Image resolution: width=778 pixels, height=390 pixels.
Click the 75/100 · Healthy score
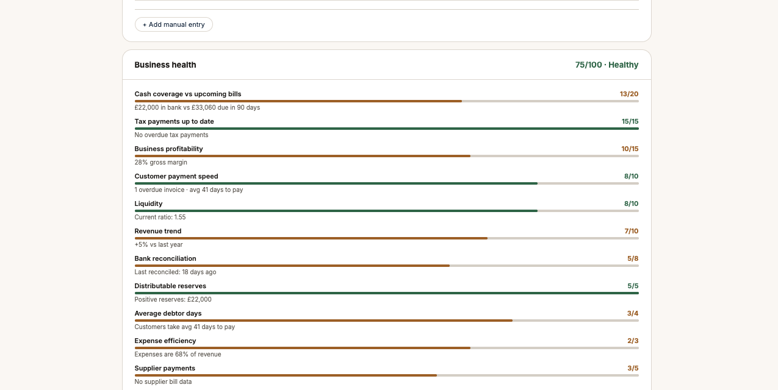pyautogui.click(x=607, y=65)
